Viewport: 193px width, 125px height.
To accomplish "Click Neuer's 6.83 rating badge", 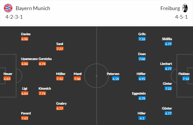I will pyautogui.click(x=7, y=79).
